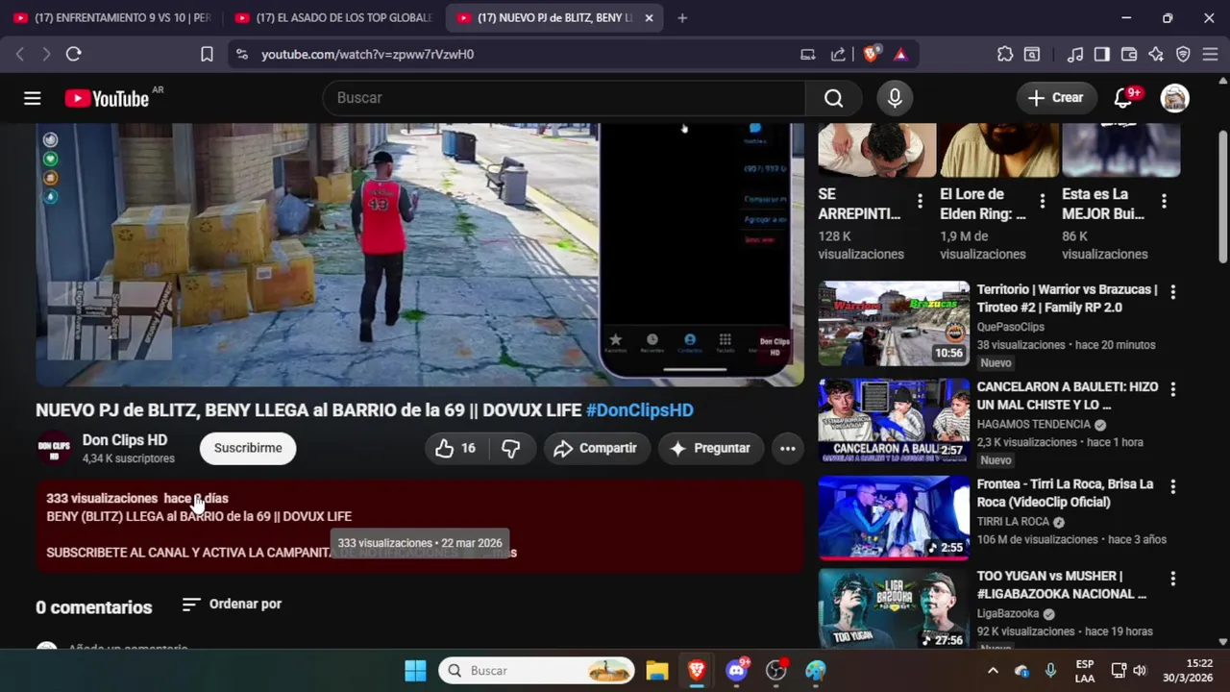Open options for El Lore de Elden Ring short
1230x692 pixels.
click(x=1042, y=201)
